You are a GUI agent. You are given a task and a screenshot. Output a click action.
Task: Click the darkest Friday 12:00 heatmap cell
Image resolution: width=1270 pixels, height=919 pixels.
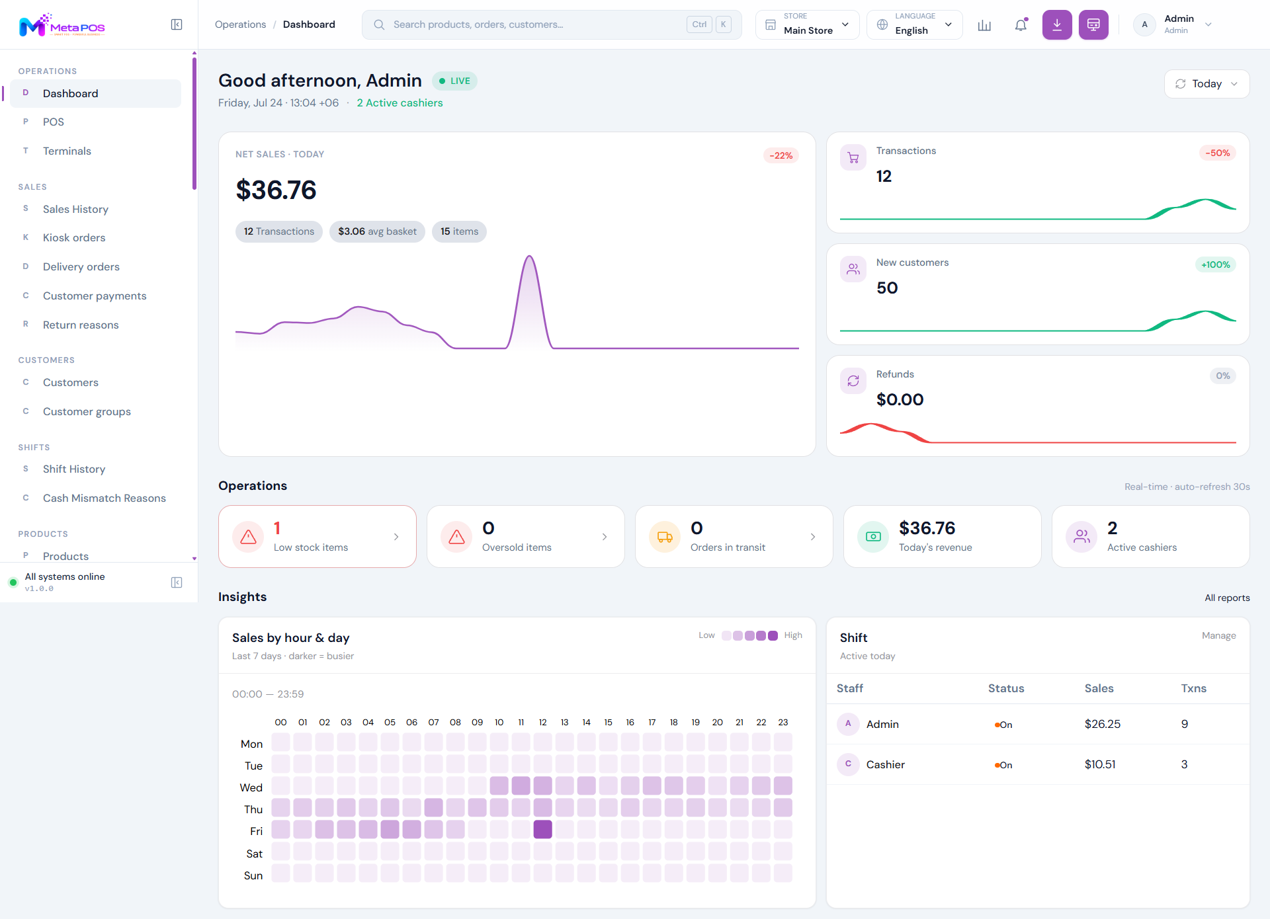pyautogui.click(x=542, y=829)
